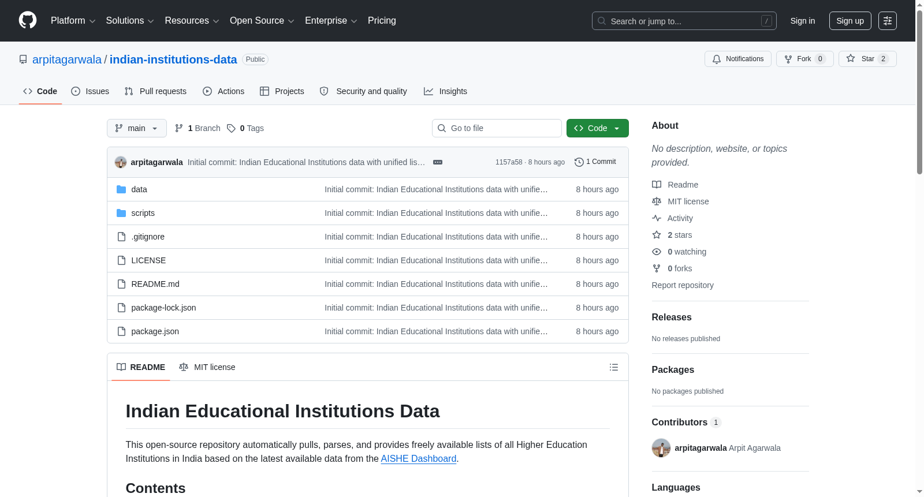Screen dimensions: 924x497
Task: Open the Releases section heading link
Action: pyautogui.click(x=672, y=317)
